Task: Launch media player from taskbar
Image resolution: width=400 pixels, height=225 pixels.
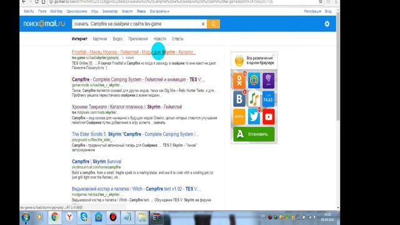Action: pos(40,217)
